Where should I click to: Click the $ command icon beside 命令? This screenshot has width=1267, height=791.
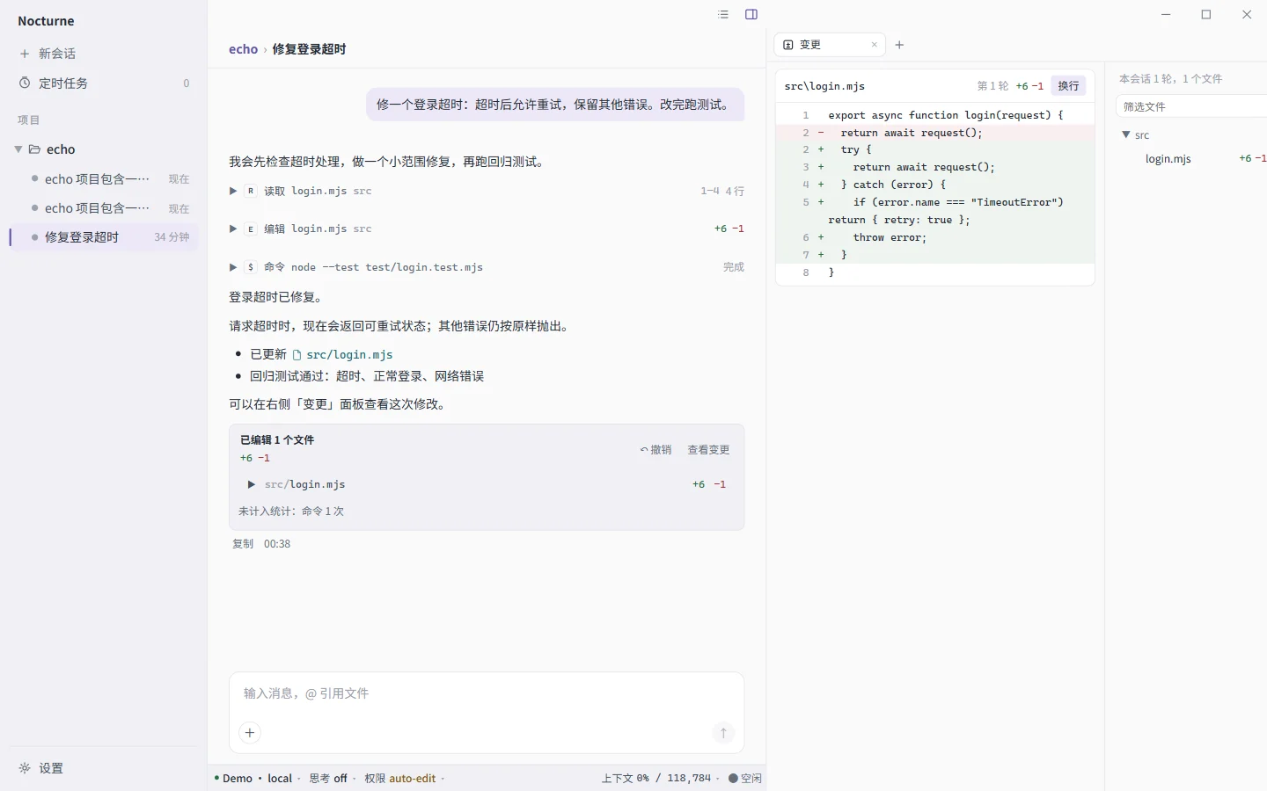coord(251,267)
